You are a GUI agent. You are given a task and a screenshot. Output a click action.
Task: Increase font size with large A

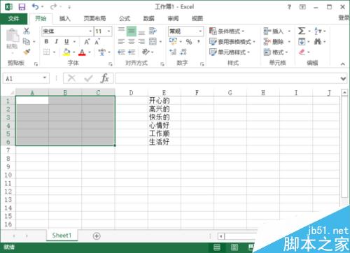(87, 42)
